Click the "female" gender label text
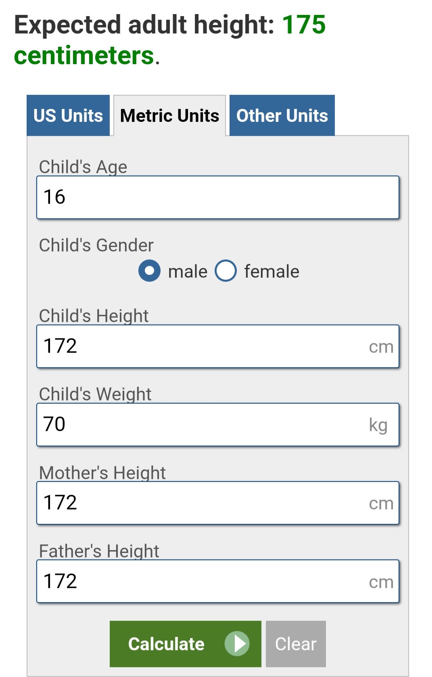Screen dimensions: 432x677 [x=271, y=271]
